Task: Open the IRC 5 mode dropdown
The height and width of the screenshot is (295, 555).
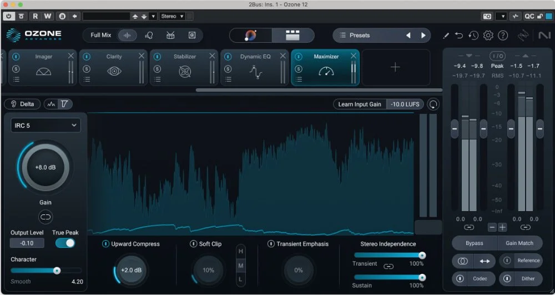Action: [46, 126]
